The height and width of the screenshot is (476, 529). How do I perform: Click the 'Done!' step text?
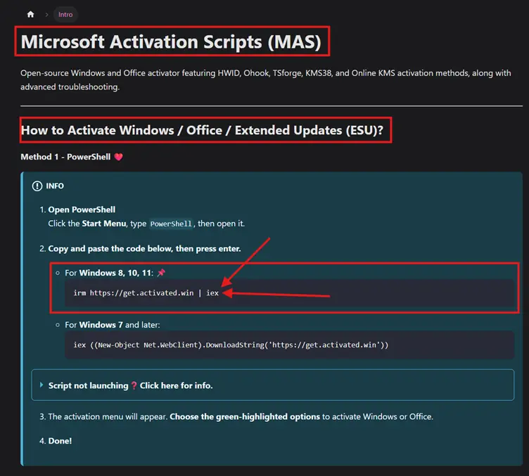tap(60, 441)
